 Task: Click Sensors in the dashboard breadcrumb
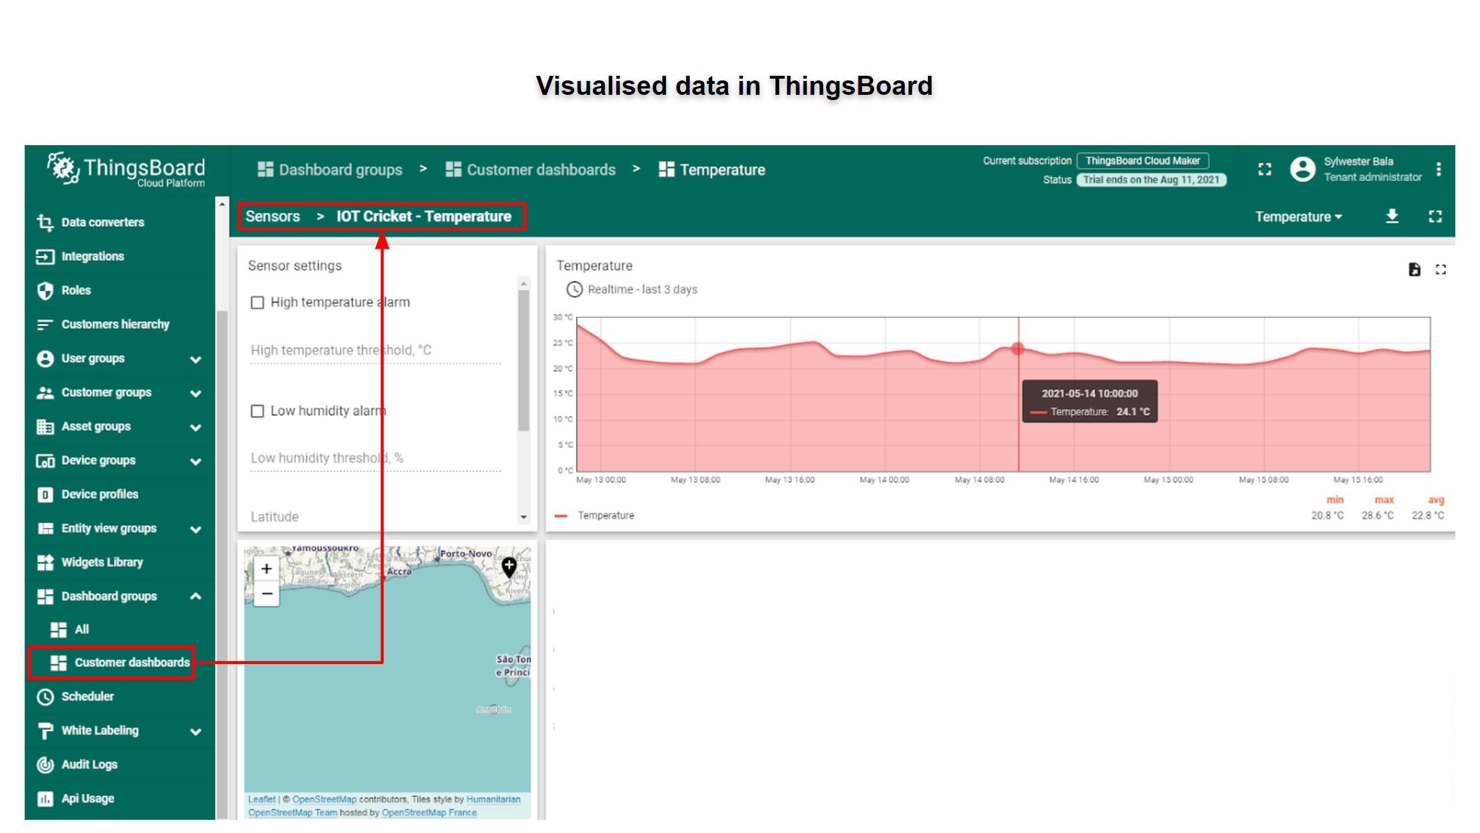(273, 216)
